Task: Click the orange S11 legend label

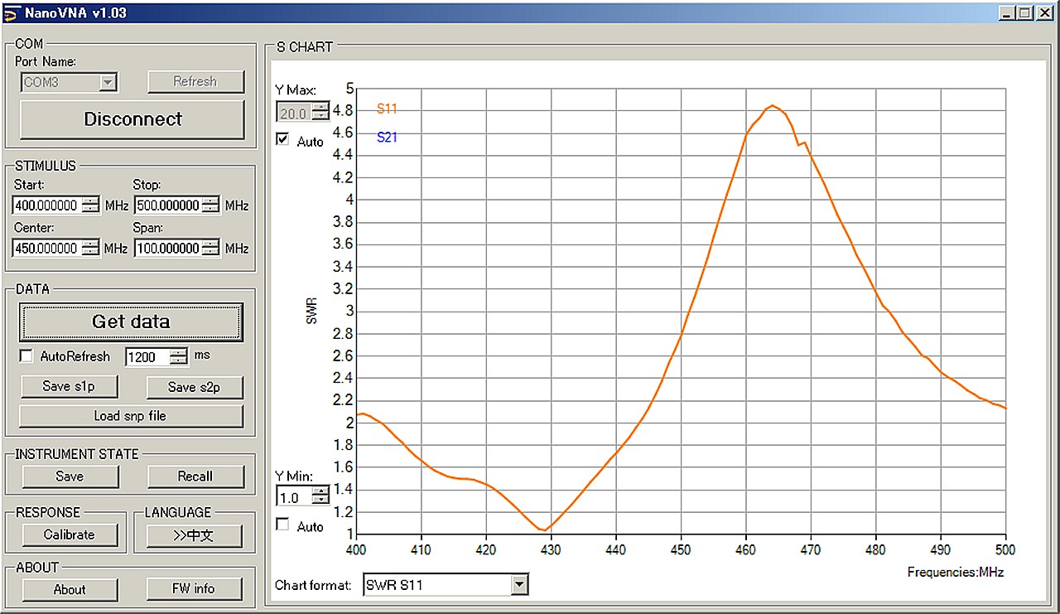Action: tap(387, 109)
